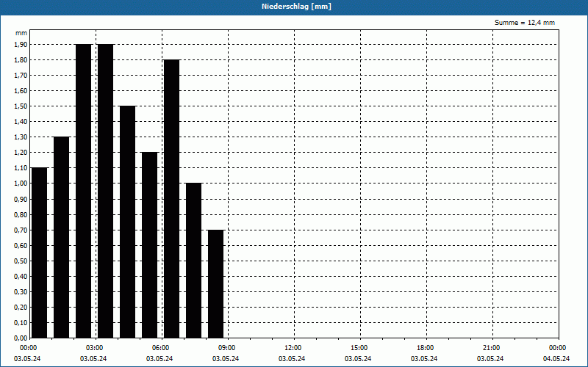Select the "0,70" y-axis value
The height and width of the screenshot is (367, 588).
click(x=21, y=230)
